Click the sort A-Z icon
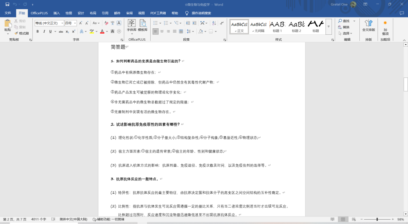 (214, 23)
